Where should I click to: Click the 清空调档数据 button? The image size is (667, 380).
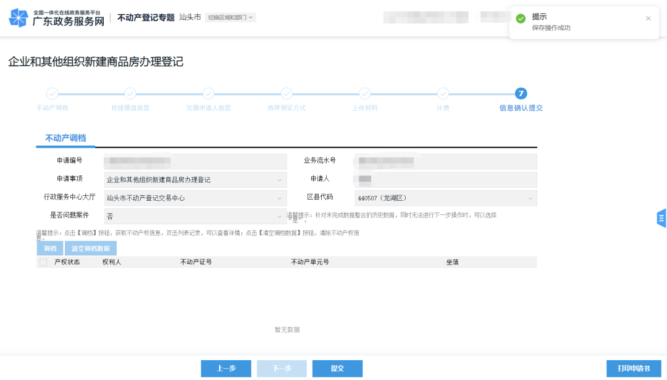[91, 247]
